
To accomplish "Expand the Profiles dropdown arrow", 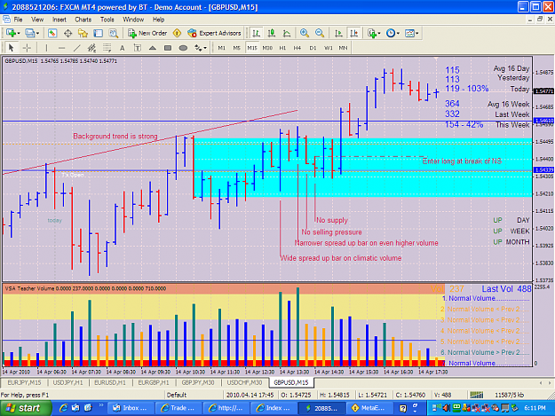I will point(37,33).
